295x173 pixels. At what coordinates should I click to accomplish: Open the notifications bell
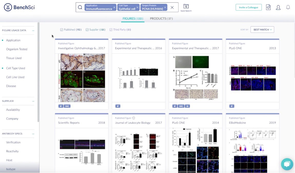pyautogui.click(x=288, y=7)
